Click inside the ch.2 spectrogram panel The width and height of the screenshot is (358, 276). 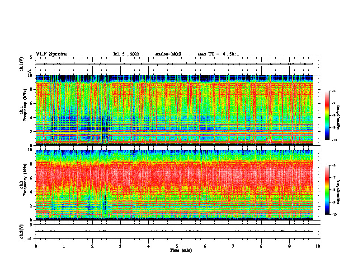point(174,185)
